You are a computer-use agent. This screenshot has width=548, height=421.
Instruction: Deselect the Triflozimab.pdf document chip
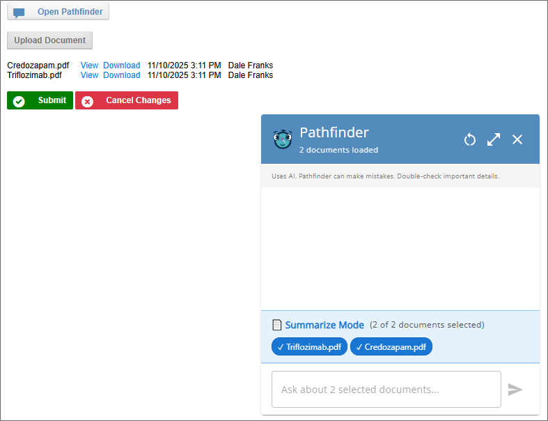(x=309, y=346)
